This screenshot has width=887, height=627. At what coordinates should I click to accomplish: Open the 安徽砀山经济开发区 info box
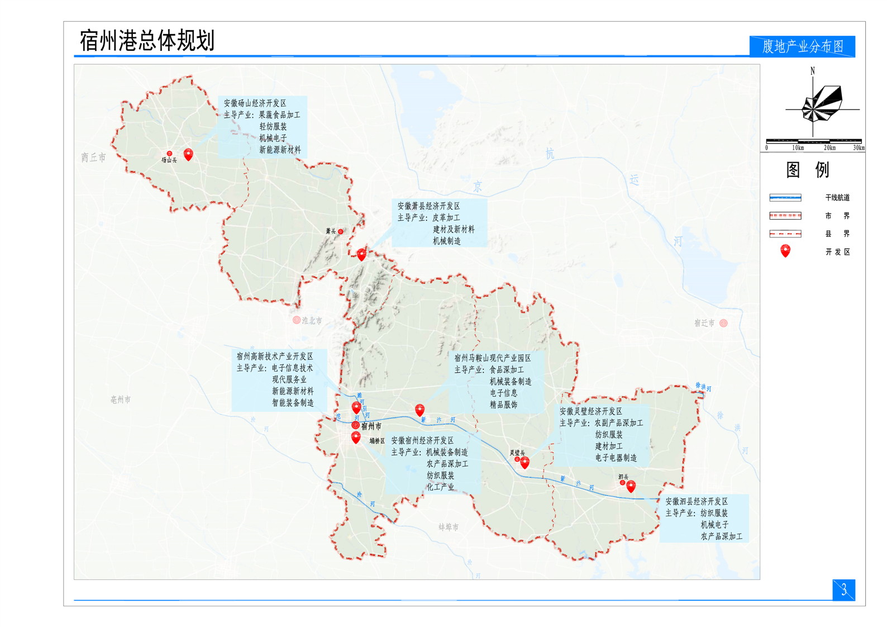(x=262, y=127)
